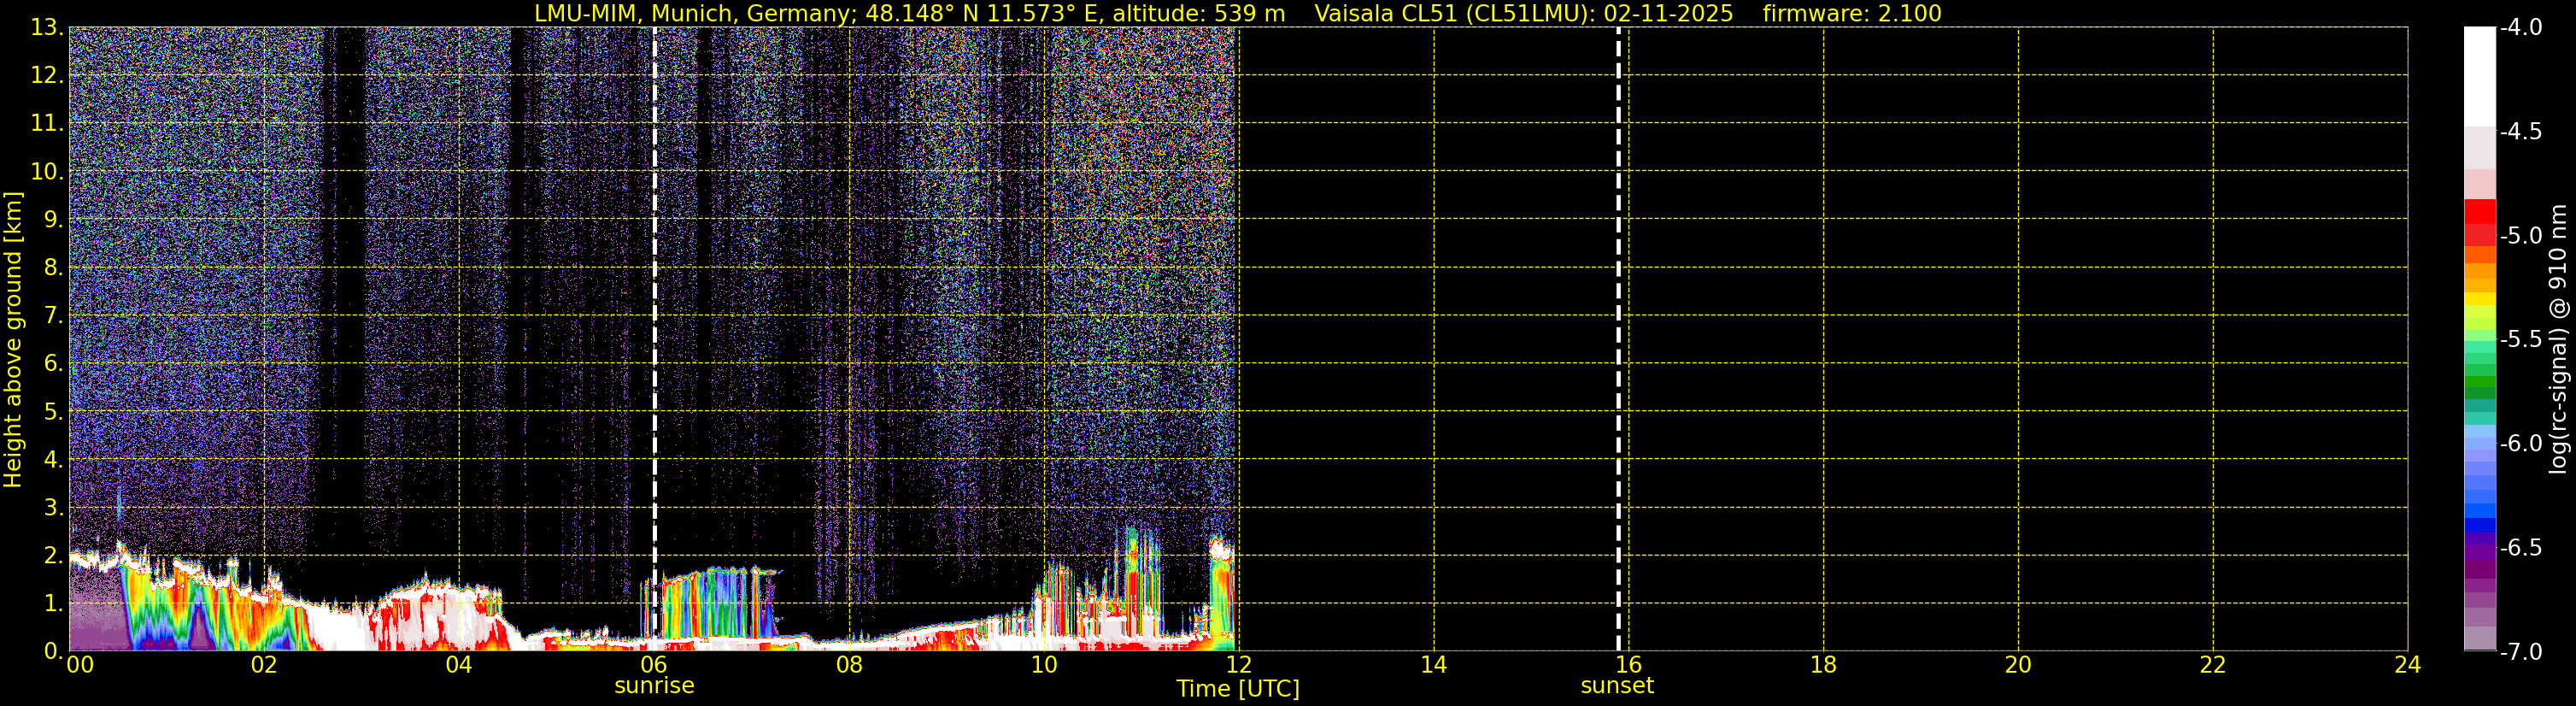This screenshot has height=706, width=2576.
Task: Click the '18' time tick label
Action: 1823,664
